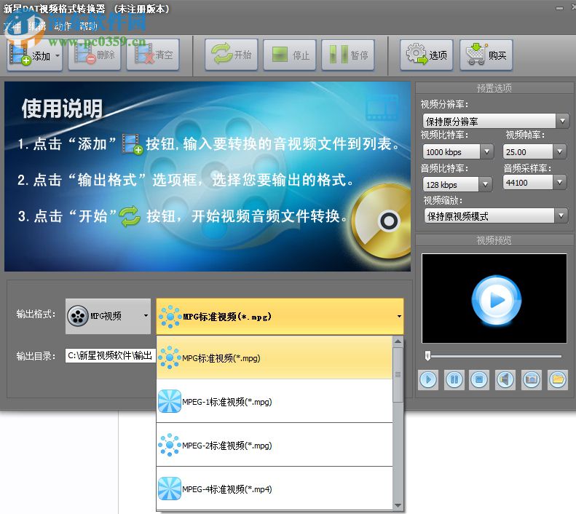576x514 pixels.
Task: Select MPEG-1标准视频(*.mpg) in the list
Action: [x=275, y=401]
